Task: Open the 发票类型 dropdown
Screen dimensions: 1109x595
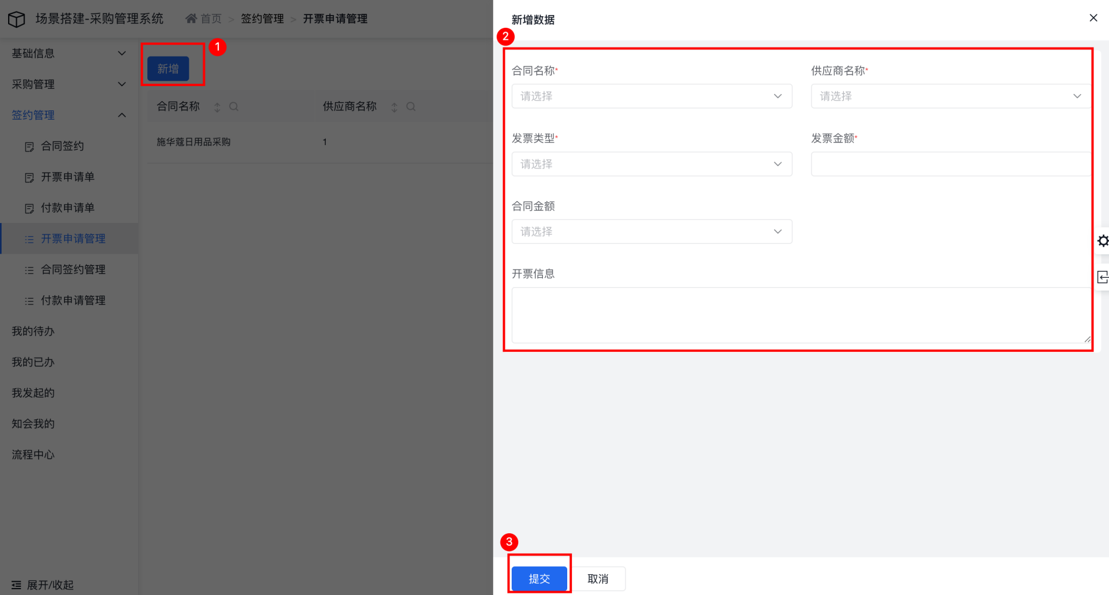Action: click(652, 164)
